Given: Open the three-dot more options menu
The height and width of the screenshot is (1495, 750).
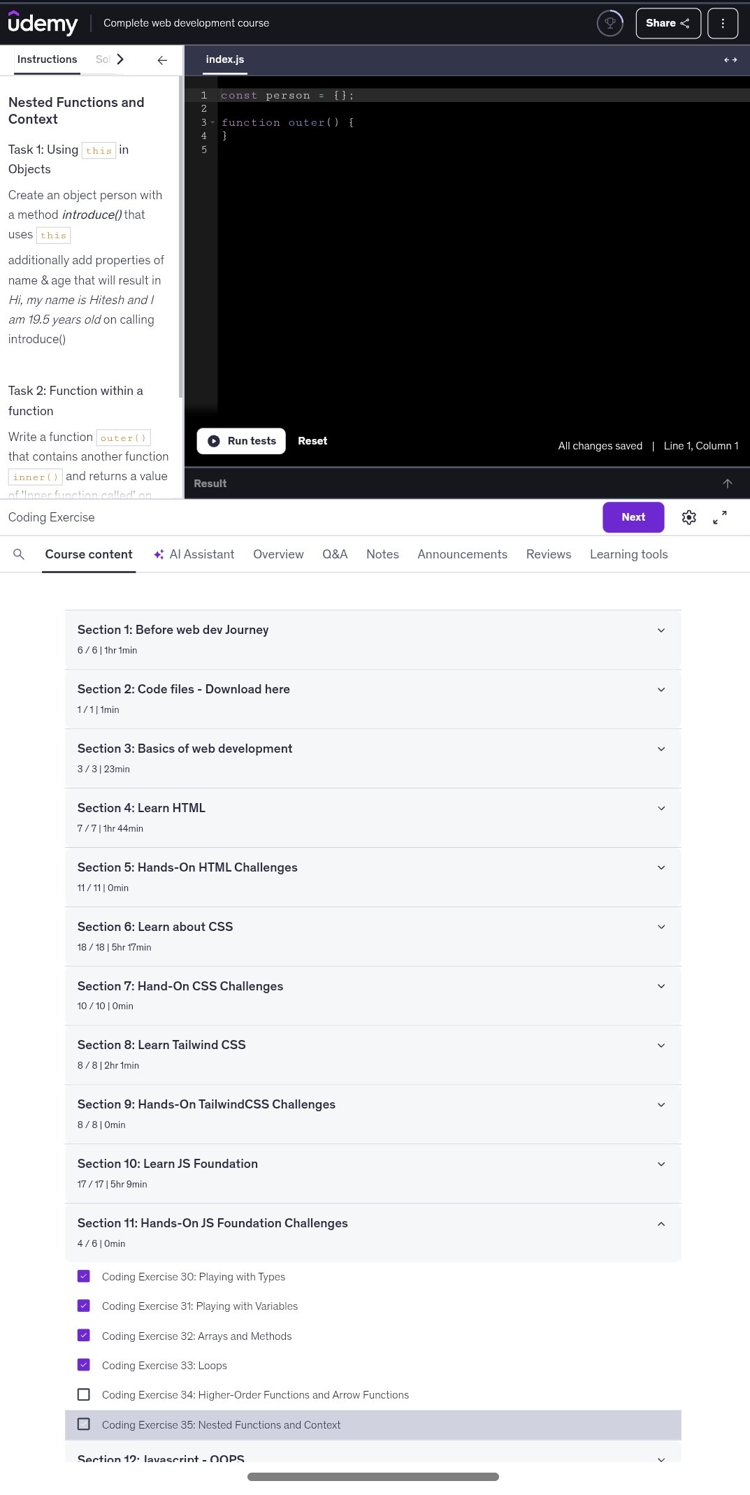Looking at the screenshot, I should click(x=722, y=23).
